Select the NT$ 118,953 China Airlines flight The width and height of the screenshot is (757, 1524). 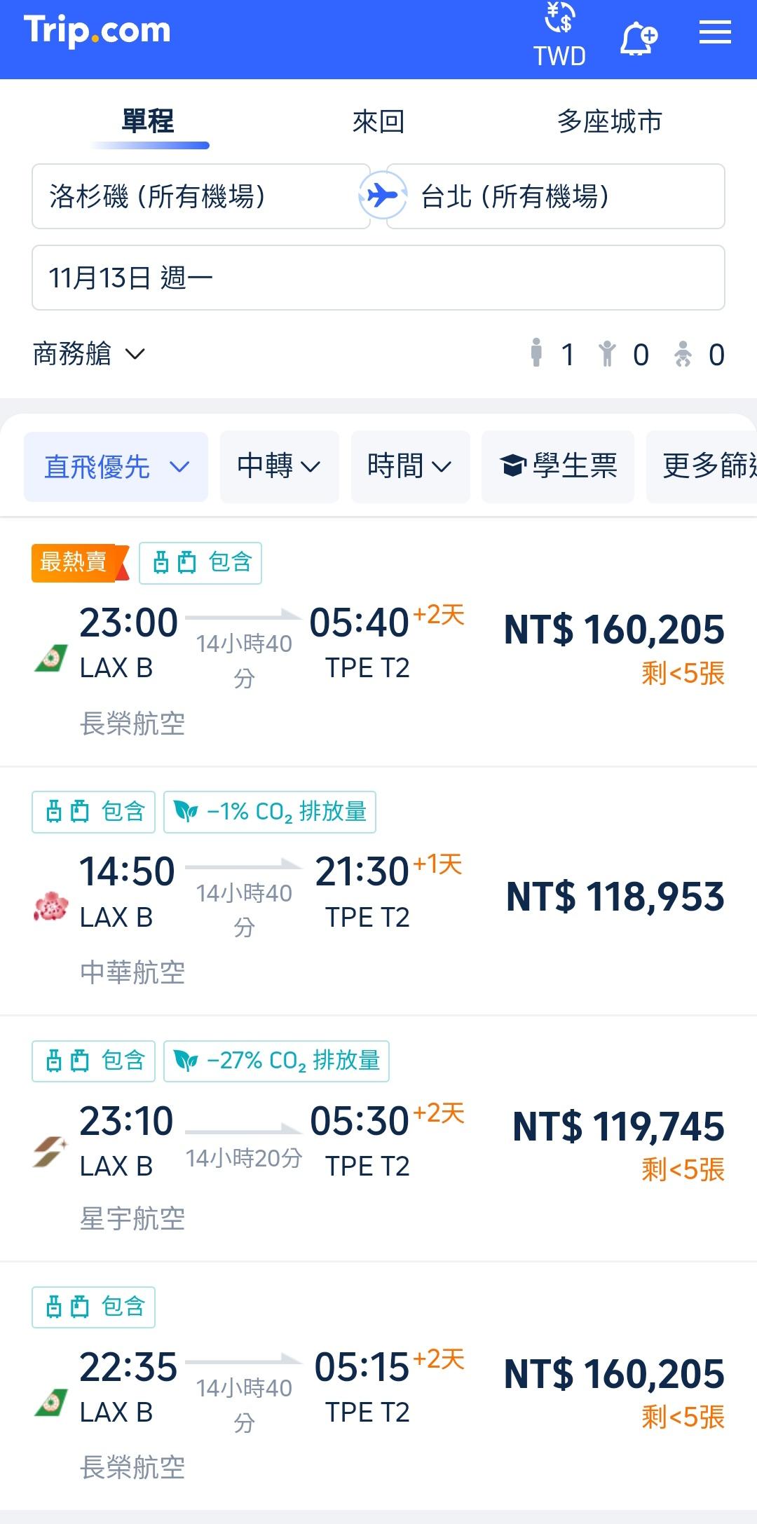(x=615, y=897)
